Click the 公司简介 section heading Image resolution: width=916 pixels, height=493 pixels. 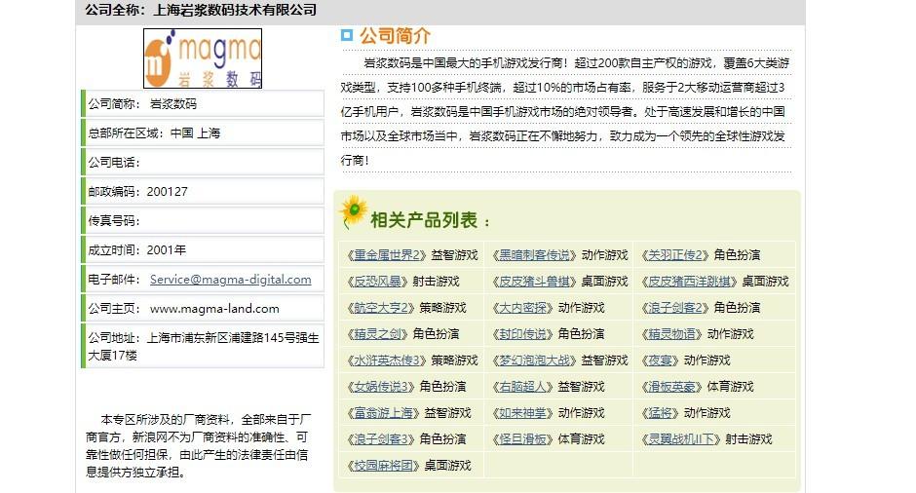[395, 36]
